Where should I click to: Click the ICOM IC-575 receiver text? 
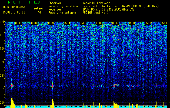click(109, 9)
